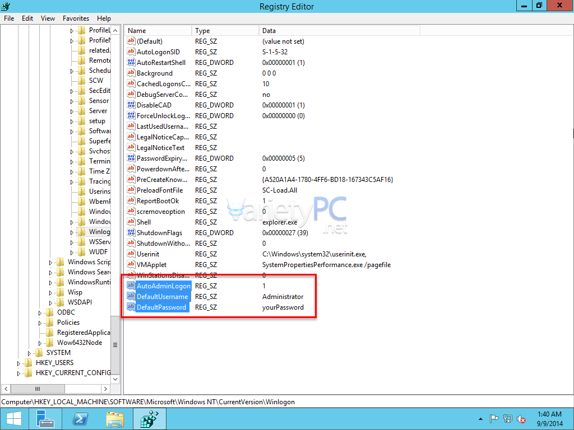The width and height of the screenshot is (574, 430).
Task: Open PowerShell from the taskbar
Action: coord(80,418)
